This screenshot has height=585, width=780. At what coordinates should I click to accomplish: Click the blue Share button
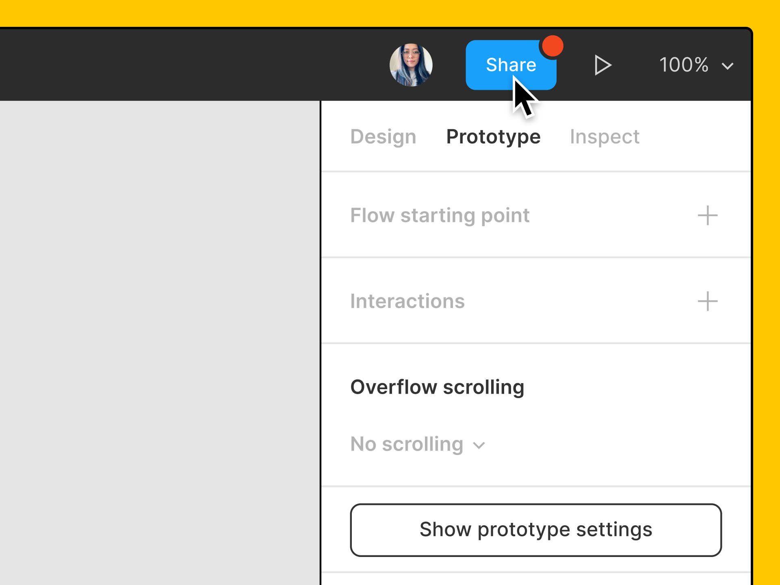511,65
